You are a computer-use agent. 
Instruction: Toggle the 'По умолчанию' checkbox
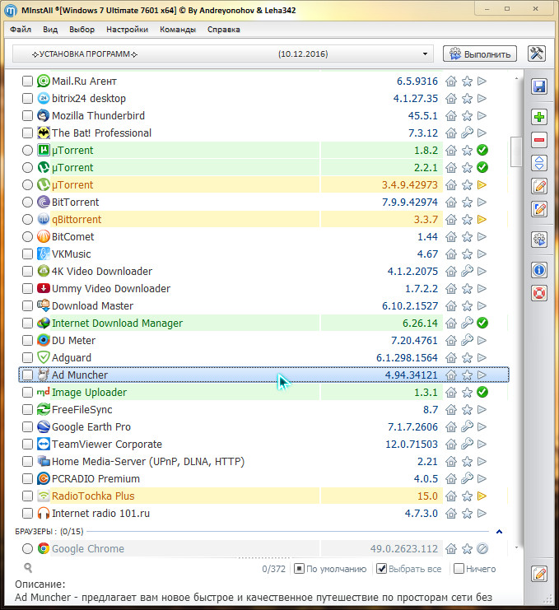click(x=299, y=569)
